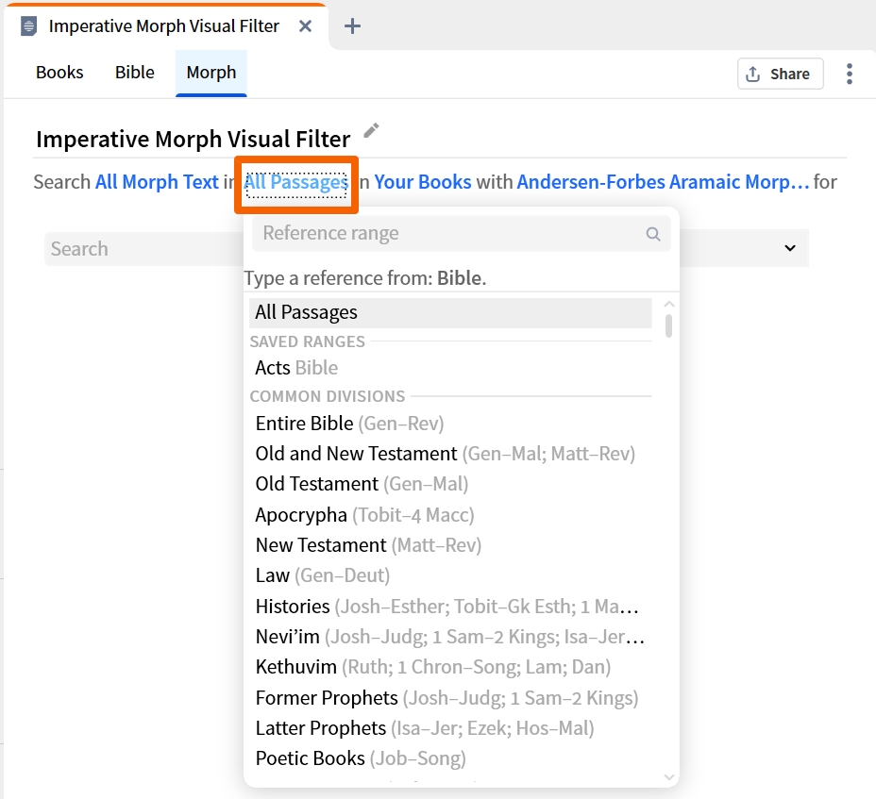Open a new tab with plus icon
The height and width of the screenshot is (799, 876).
(x=352, y=26)
